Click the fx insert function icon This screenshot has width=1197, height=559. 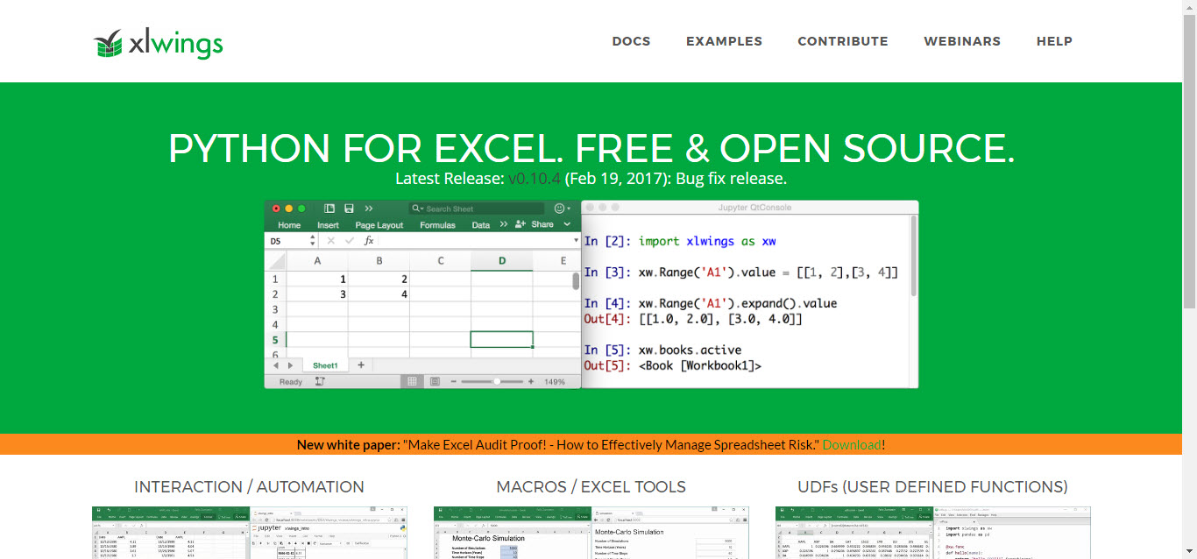369,240
